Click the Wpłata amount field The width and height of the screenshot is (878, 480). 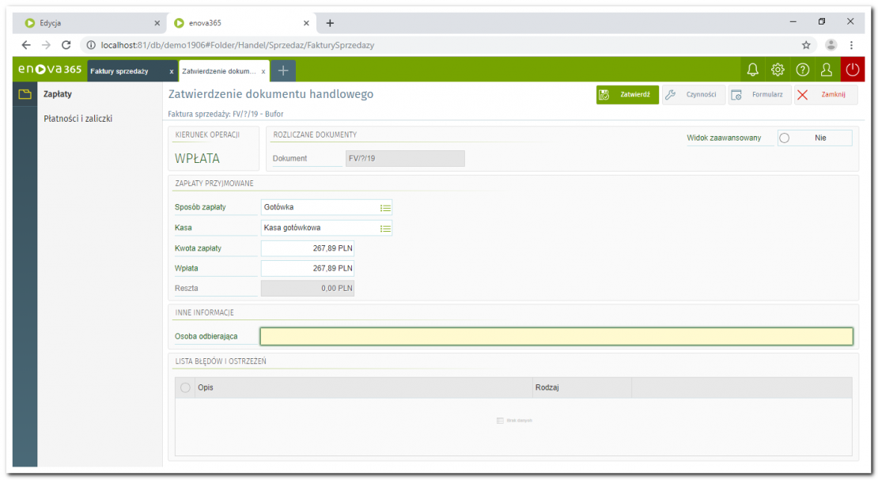[x=308, y=268]
